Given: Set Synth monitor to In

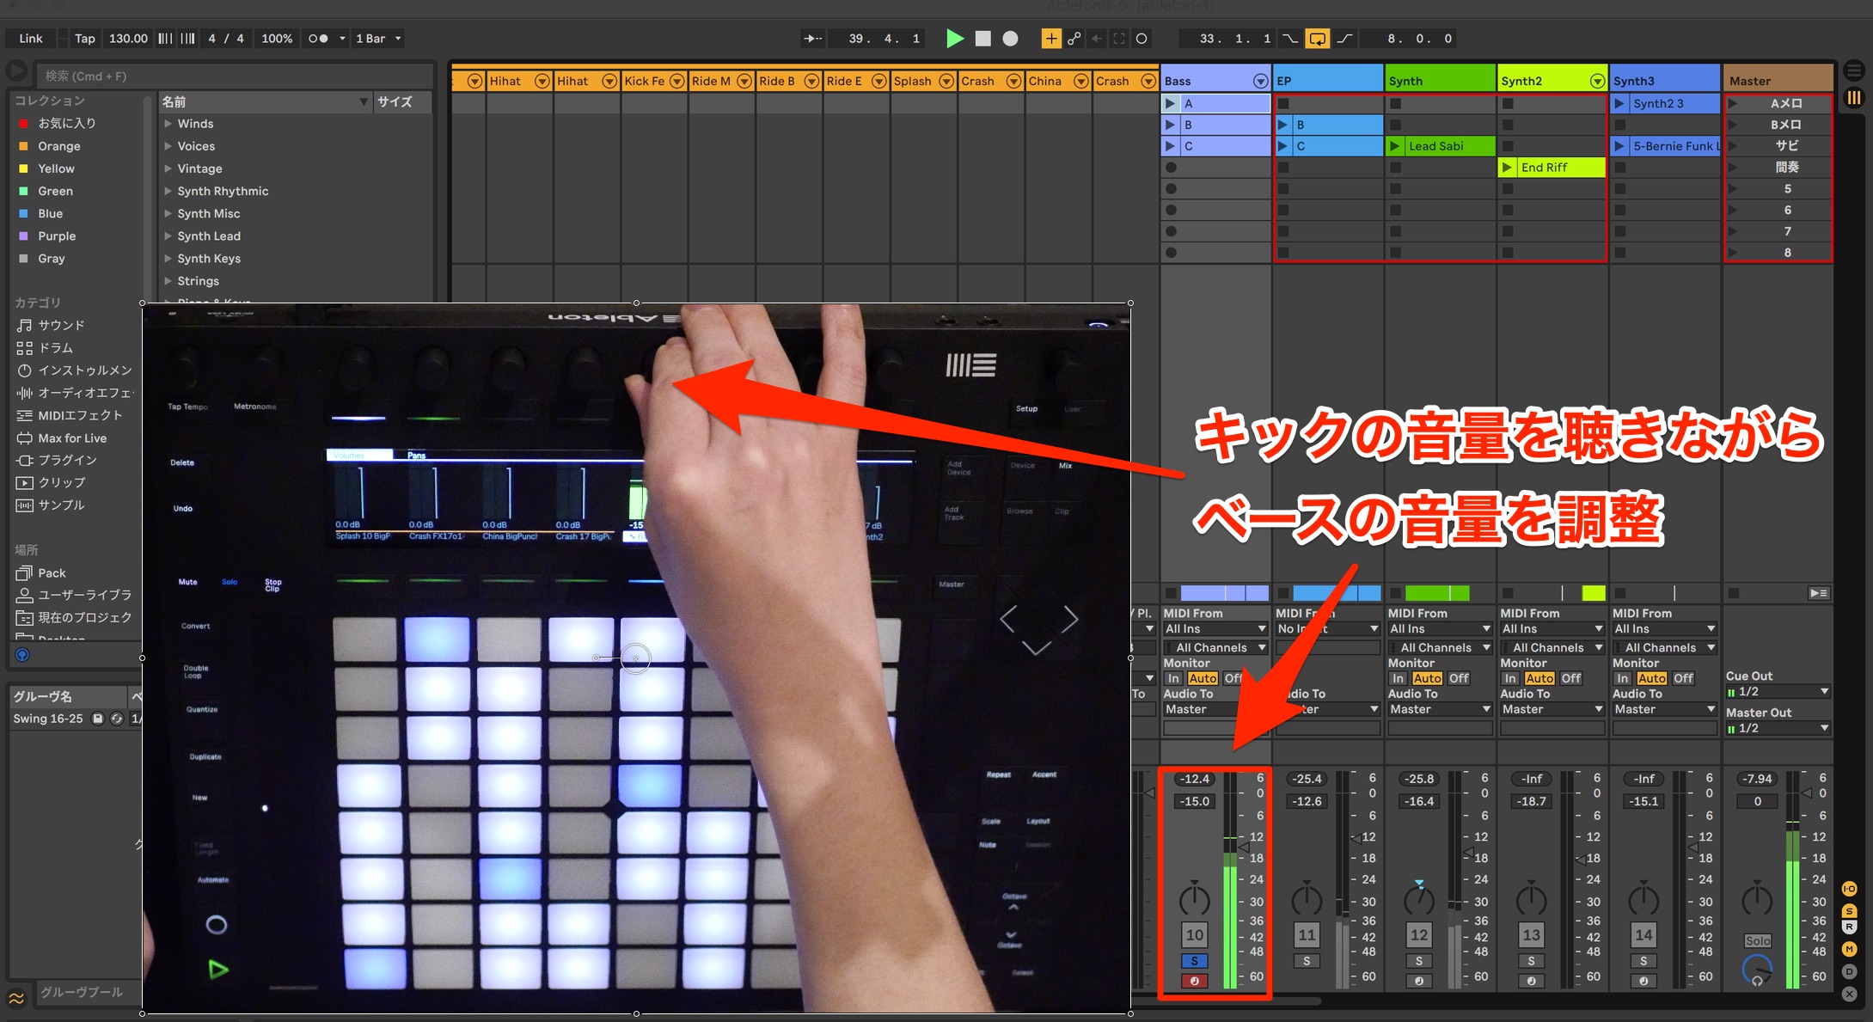Looking at the screenshot, I should pos(1398,678).
